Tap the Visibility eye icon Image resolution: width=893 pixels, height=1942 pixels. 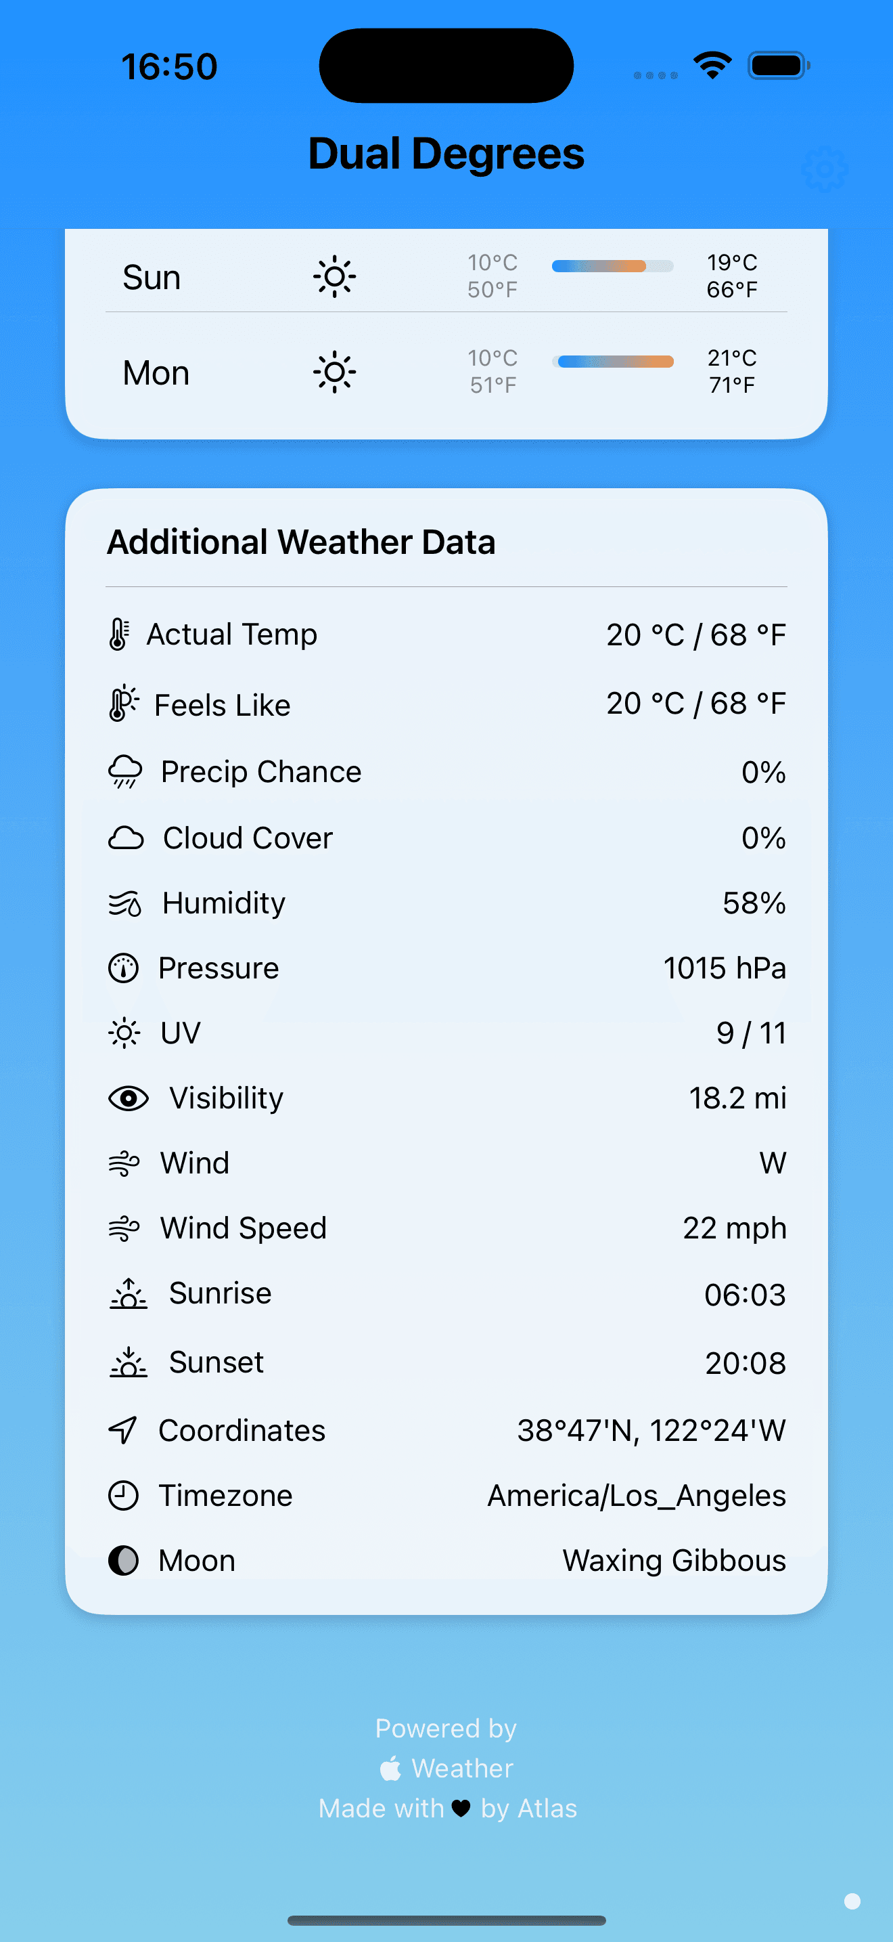pyautogui.click(x=129, y=1098)
